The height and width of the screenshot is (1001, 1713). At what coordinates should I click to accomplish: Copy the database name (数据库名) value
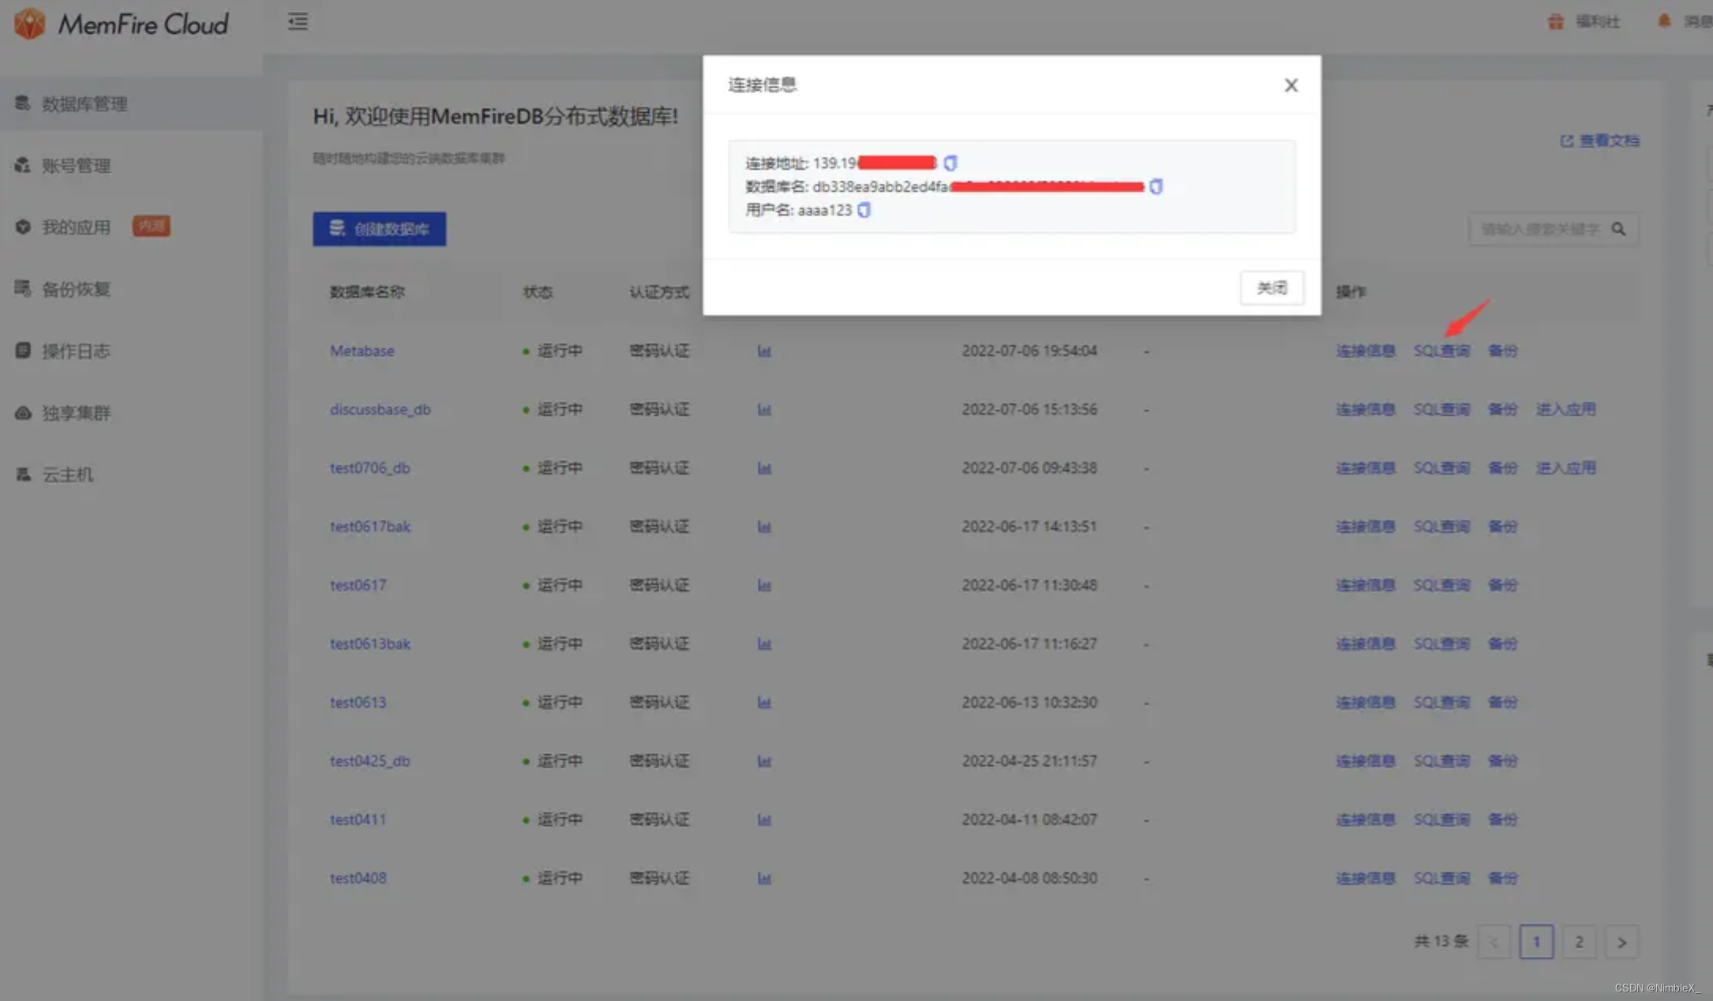pos(1156,186)
